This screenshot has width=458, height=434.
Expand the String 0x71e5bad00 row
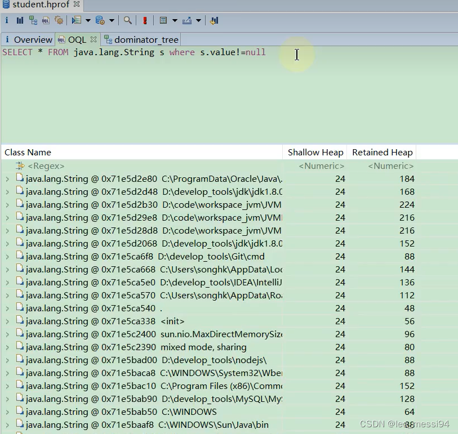[7, 360]
